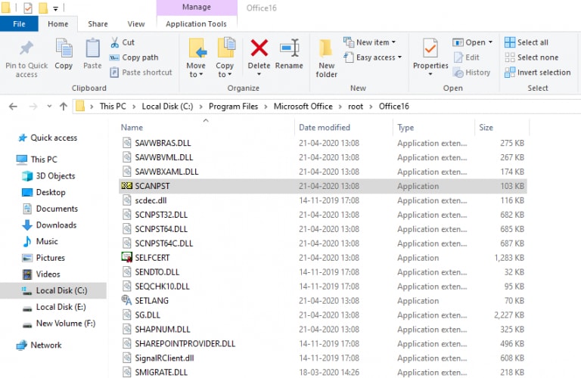
Task: Open Quick Access Toolbar customize dropdown
Action: (x=55, y=8)
